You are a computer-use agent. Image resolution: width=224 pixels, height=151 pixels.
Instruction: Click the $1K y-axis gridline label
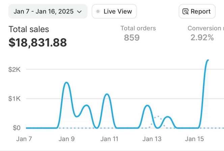[15, 99]
